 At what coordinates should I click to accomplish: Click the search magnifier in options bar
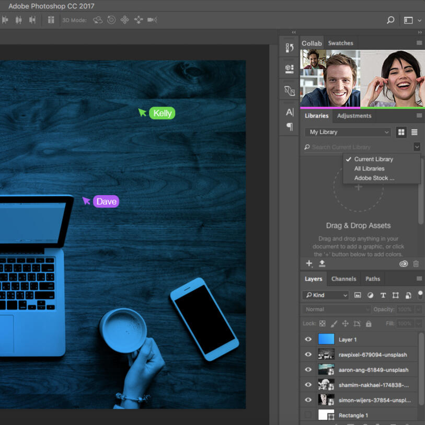pos(390,20)
